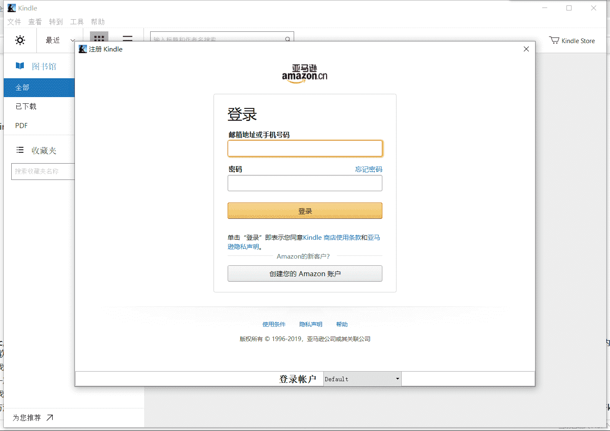Click the 收藏夹 collections heading
The image size is (610, 431).
tap(44, 150)
